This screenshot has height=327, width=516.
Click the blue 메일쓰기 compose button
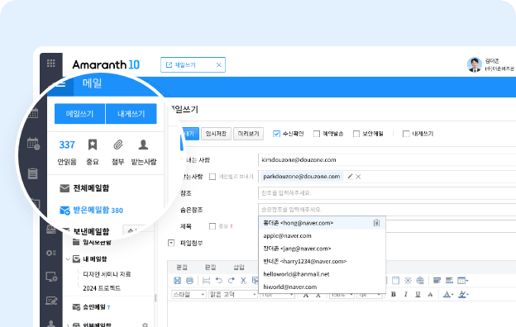tap(79, 114)
